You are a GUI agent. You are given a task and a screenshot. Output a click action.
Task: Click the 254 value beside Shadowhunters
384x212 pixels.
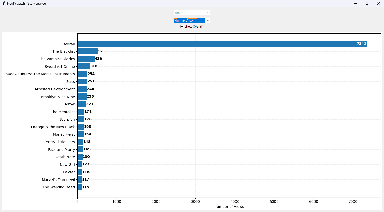(91, 74)
